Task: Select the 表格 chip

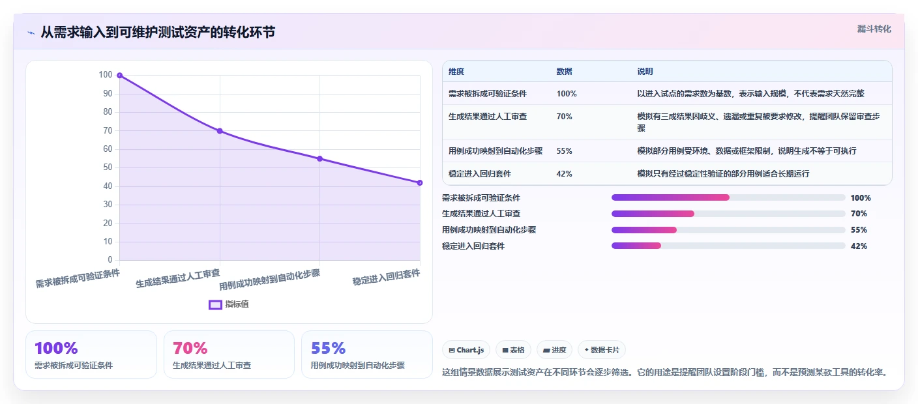Action: click(x=513, y=350)
